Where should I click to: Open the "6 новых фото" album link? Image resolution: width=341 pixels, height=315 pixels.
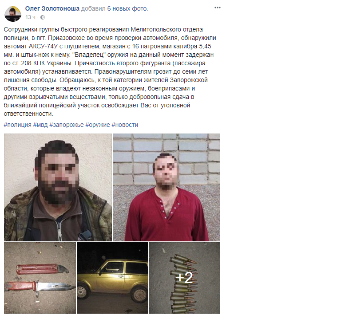click(127, 9)
